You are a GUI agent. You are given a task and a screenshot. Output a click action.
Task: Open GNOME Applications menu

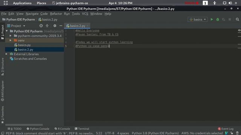point(22,3)
